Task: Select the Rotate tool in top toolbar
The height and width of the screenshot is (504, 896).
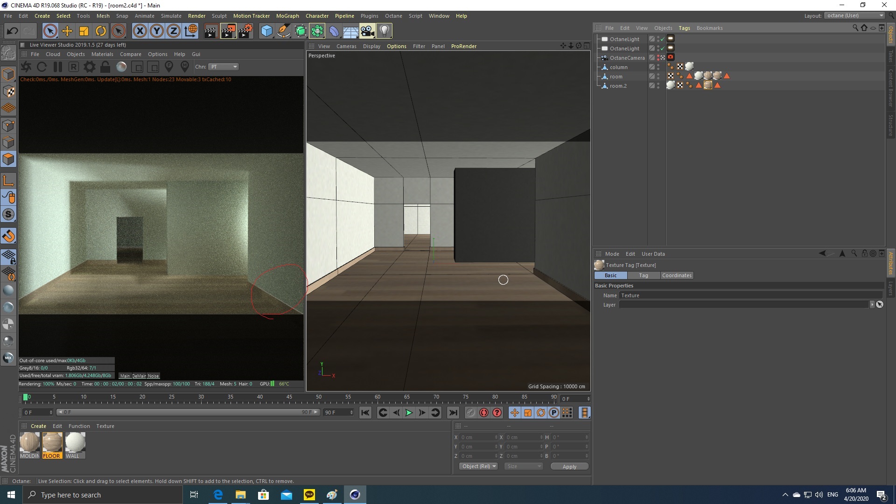Action: [x=101, y=31]
